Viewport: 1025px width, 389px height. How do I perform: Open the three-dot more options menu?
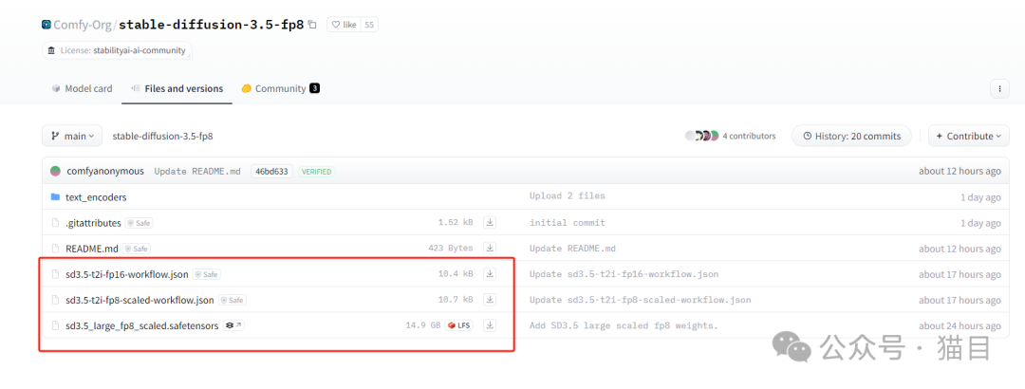point(999,88)
